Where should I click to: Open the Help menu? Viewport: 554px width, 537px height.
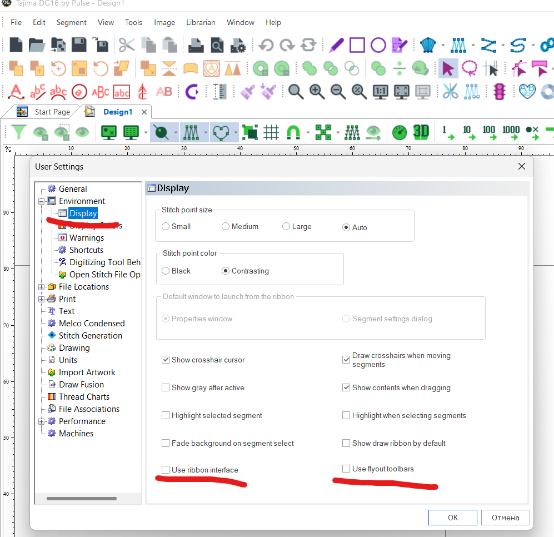click(273, 22)
